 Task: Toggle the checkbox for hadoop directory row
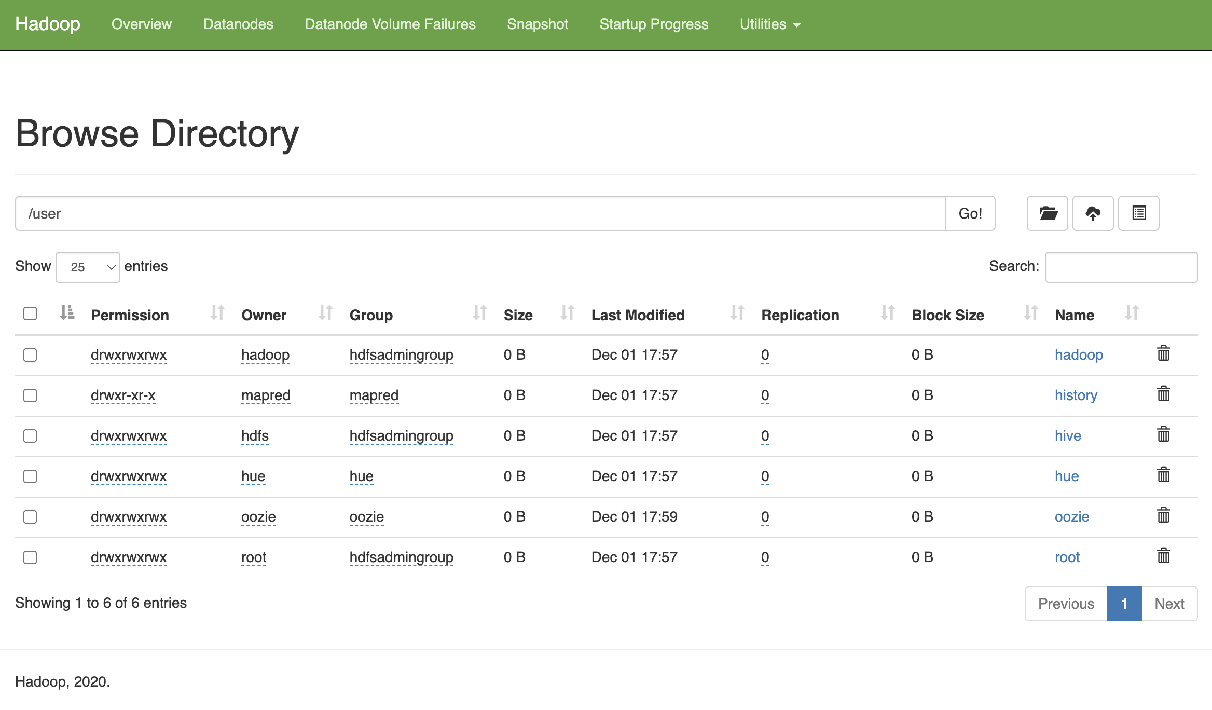[31, 354]
